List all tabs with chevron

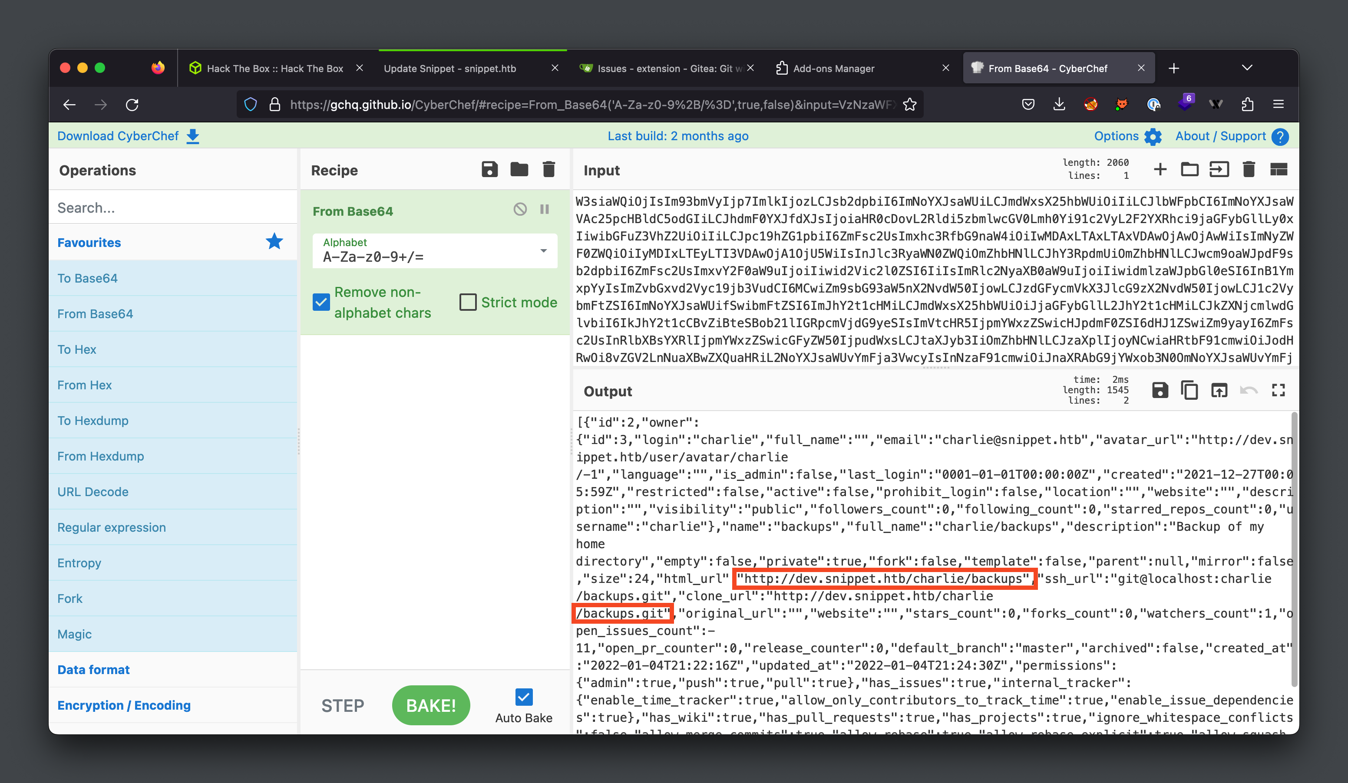click(1247, 68)
